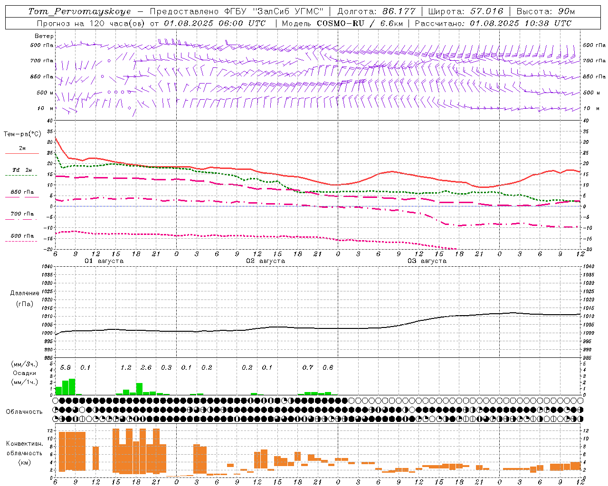This screenshot has width=608, height=486.
Task: Click the 'Давление' pressure panel label
Action: pyautogui.click(x=25, y=293)
